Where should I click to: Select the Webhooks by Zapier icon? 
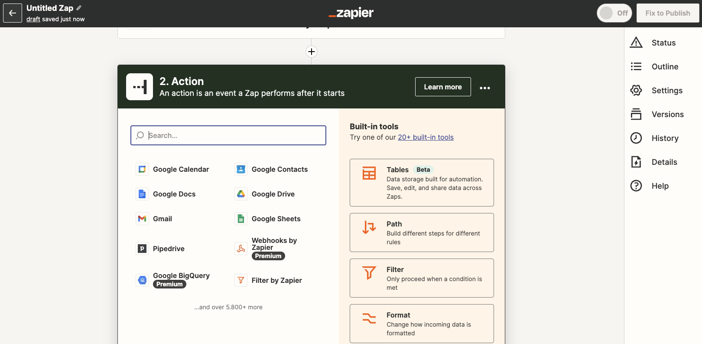click(x=241, y=249)
